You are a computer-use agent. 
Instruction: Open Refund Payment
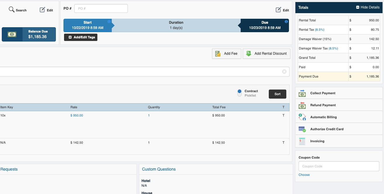339,105
